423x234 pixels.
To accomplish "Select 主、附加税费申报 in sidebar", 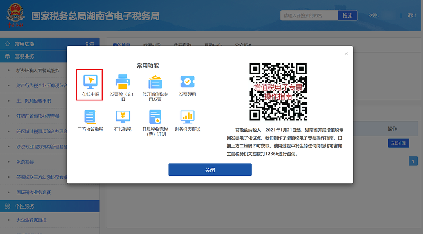I will click(34, 101).
